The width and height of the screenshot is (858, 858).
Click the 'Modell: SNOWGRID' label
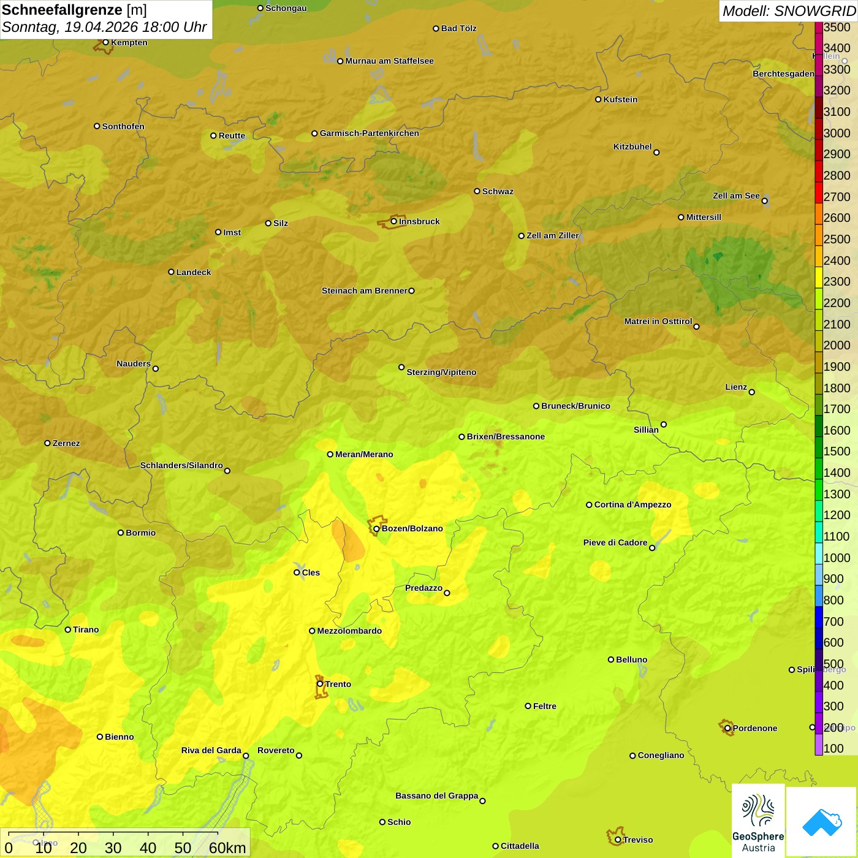789,11
